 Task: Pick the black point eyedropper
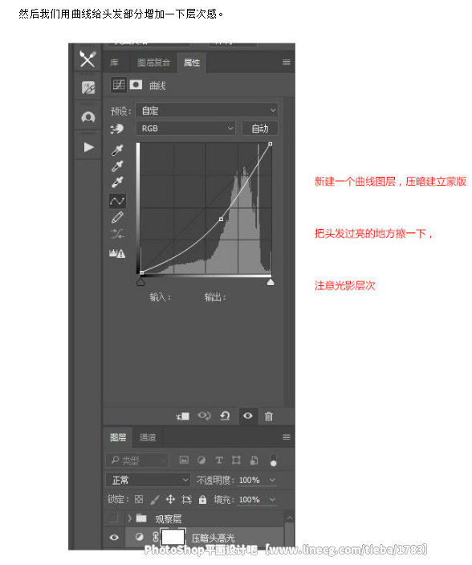click(x=117, y=150)
